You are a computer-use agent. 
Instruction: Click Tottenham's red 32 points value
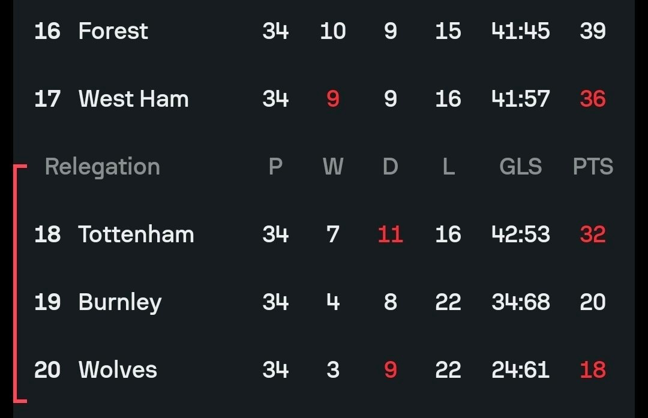pos(593,234)
